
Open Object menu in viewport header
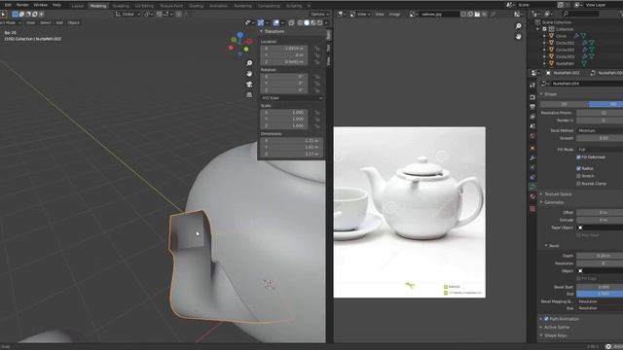[x=74, y=22]
